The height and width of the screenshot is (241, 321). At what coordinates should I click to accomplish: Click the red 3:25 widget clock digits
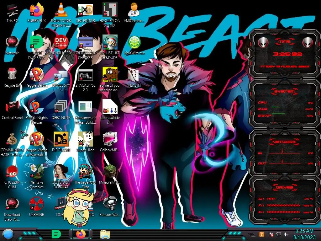(288, 54)
